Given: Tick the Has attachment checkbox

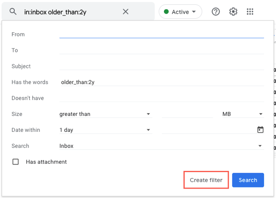Looking at the screenshot, I should click(15, 162).
